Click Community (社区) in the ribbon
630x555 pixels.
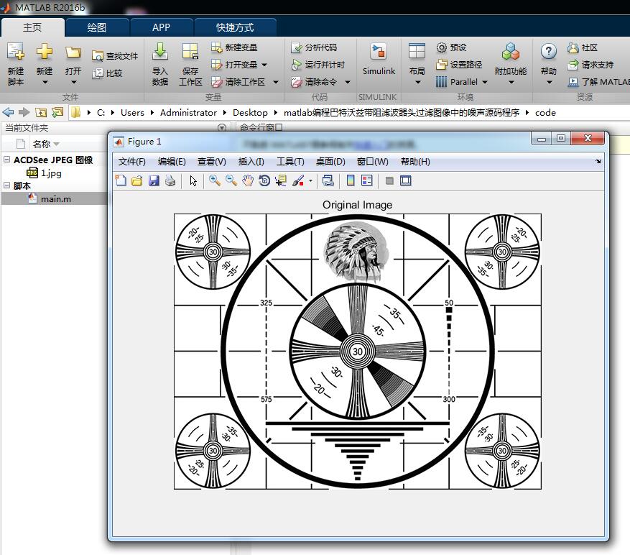[583, 47]
